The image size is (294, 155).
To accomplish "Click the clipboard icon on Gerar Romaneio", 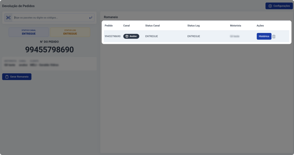I will (7, 77).
